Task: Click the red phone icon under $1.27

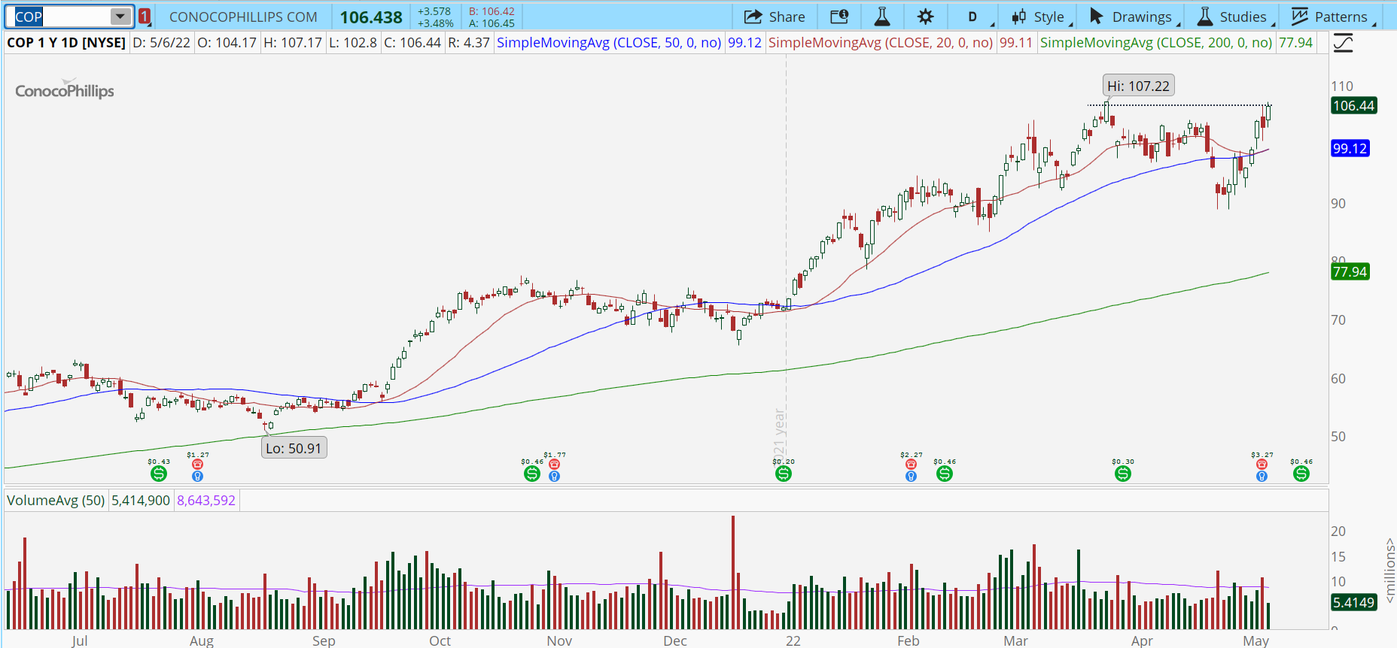Action: [x=197, y=465]
